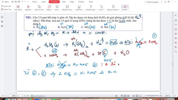This screenshot has height=100, width=178.
Task: Expand the Graffiti dropdown arrow
Action: (x=128, y=10)
